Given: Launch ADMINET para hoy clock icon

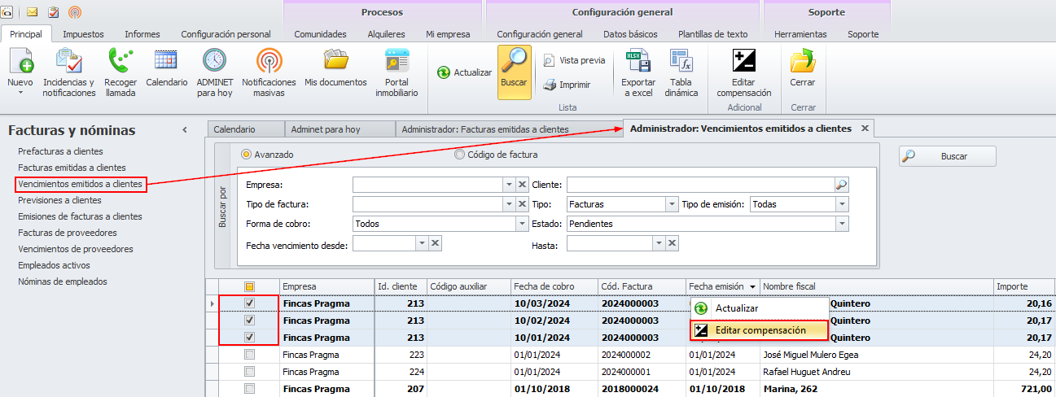Looking at the screenshot, I should (x=214, y=72).
